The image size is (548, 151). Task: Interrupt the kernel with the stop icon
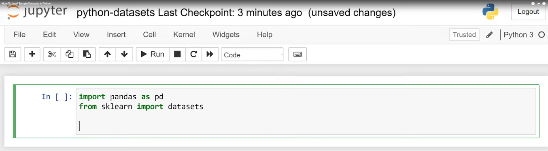pos(177,54)
